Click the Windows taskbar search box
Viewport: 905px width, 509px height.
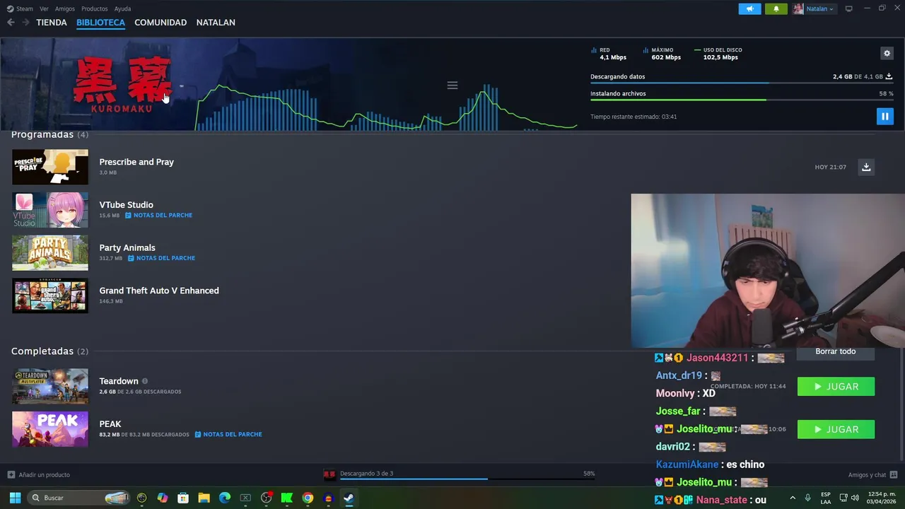[x=79, y=498]
